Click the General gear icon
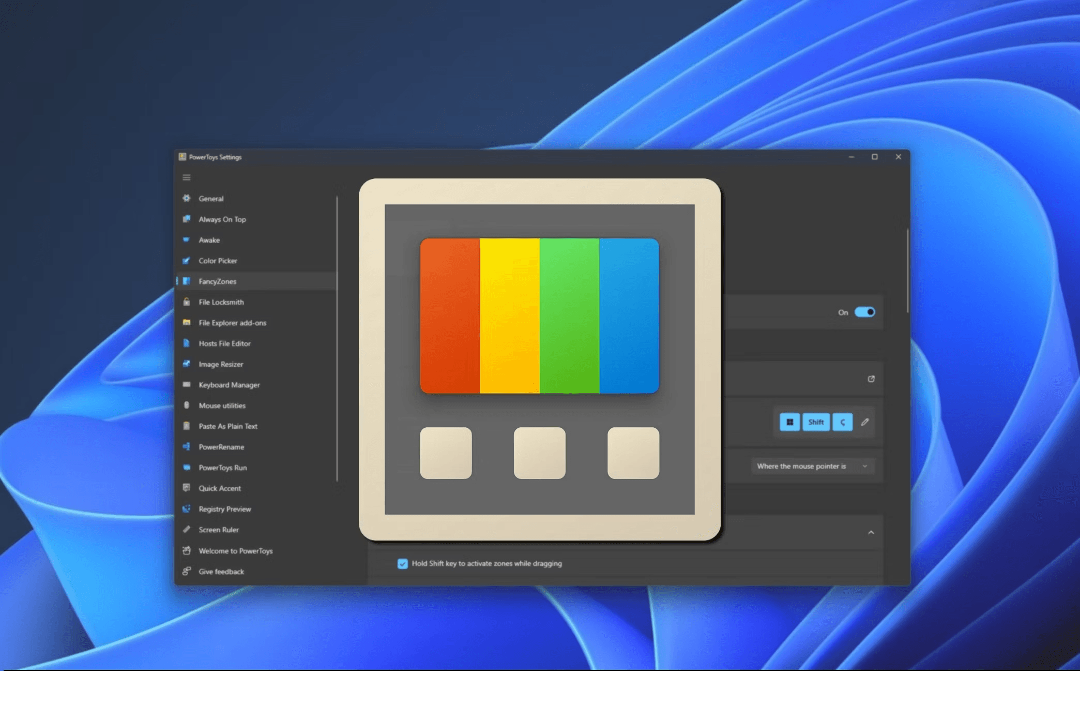 coord(187,198)
